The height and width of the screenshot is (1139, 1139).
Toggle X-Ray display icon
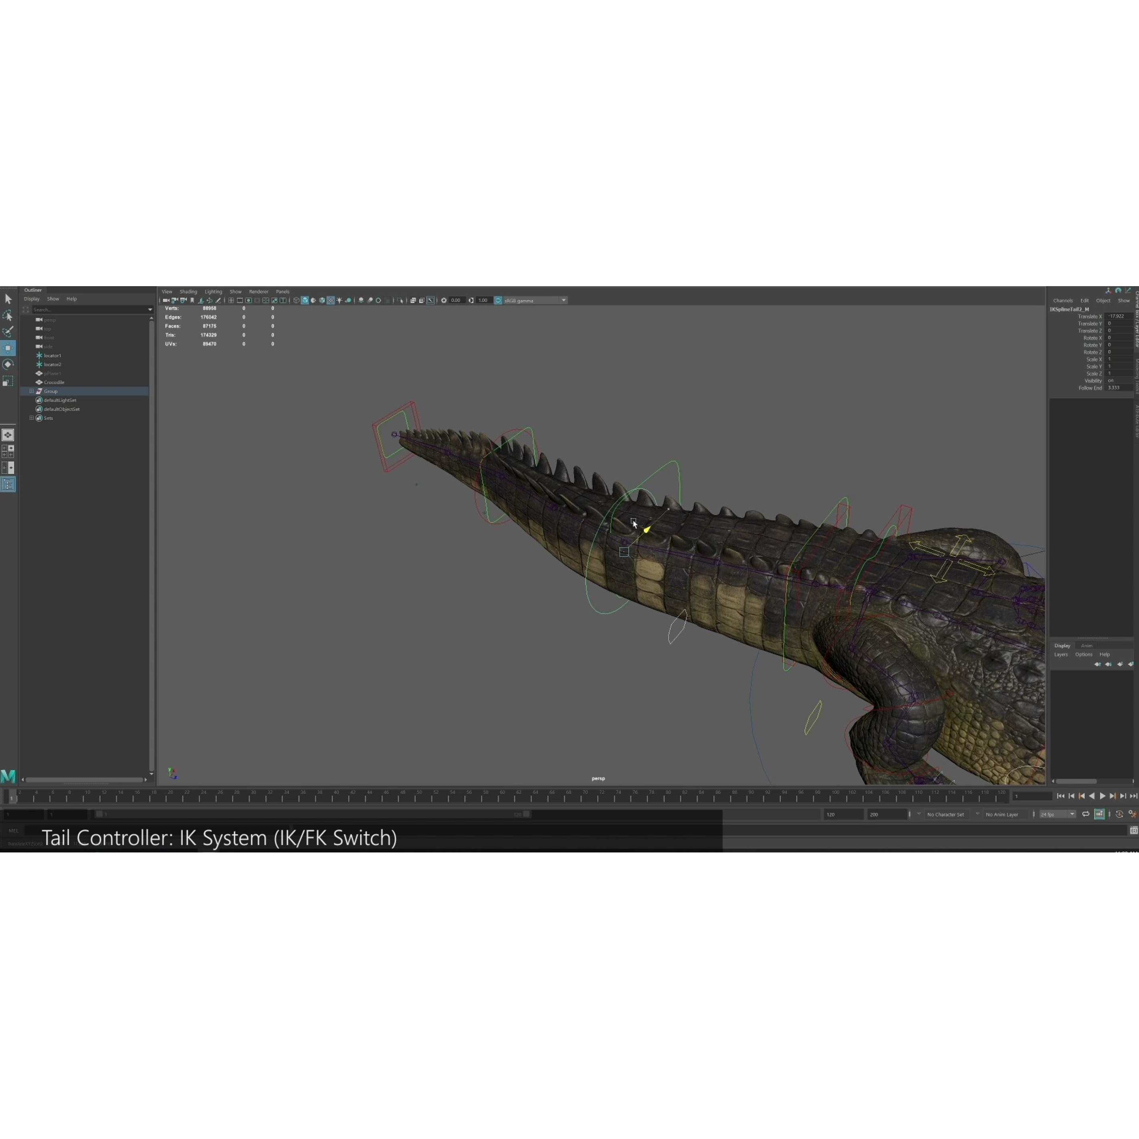413,300
